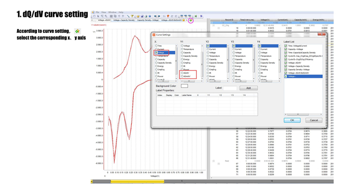Select dQm/dV radio in Y1 list
344x193 pixels.
[182, 76]
